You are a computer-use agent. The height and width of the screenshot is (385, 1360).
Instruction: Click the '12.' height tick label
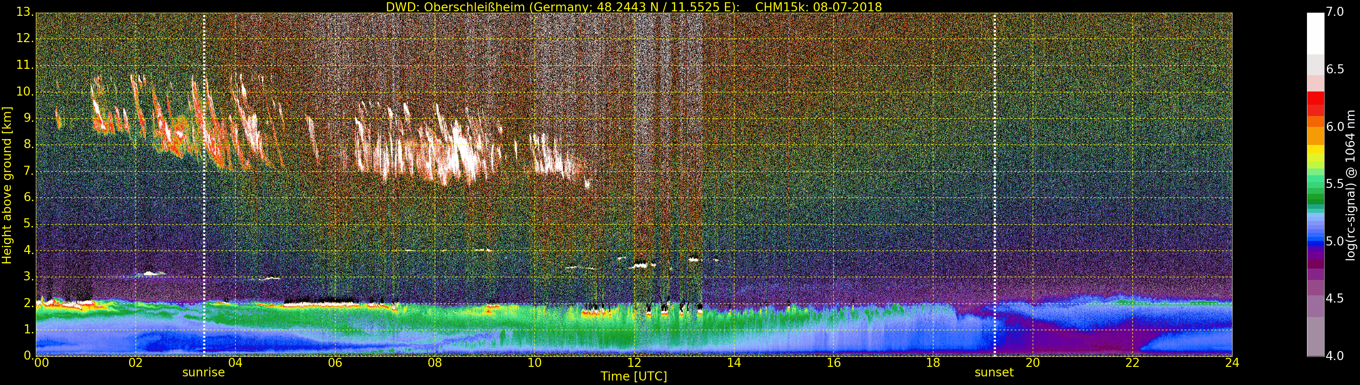pos(25,38)
